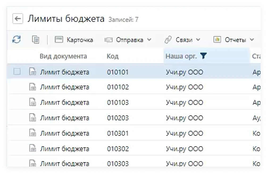Image resolution: width=267 pixels, height=173 pixels.
Task: Check the checkbox on the 010101 row
Action: [17, 71]
